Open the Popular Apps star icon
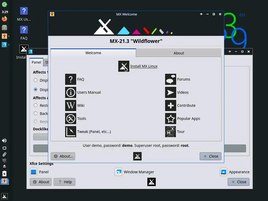Screen dimensions: 268x201 click(171, 119)
